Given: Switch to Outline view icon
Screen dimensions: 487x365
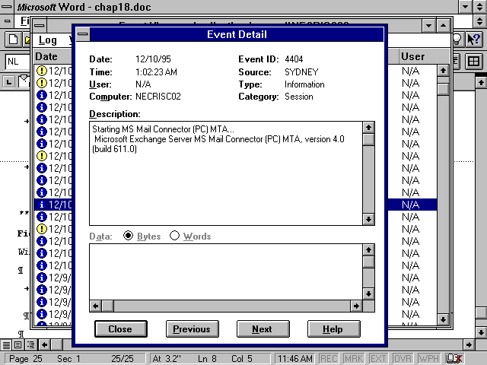Looking at the screenshot, I should tap(30, 344).
